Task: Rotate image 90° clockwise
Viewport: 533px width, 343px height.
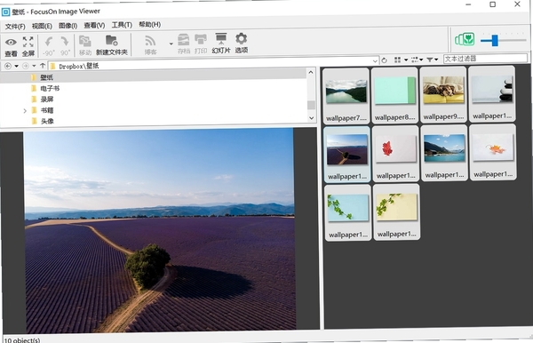Action: 65,46
